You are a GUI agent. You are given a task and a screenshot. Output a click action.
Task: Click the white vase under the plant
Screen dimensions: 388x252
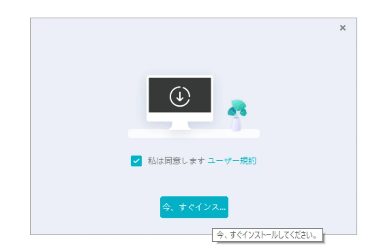coord(236,124)
